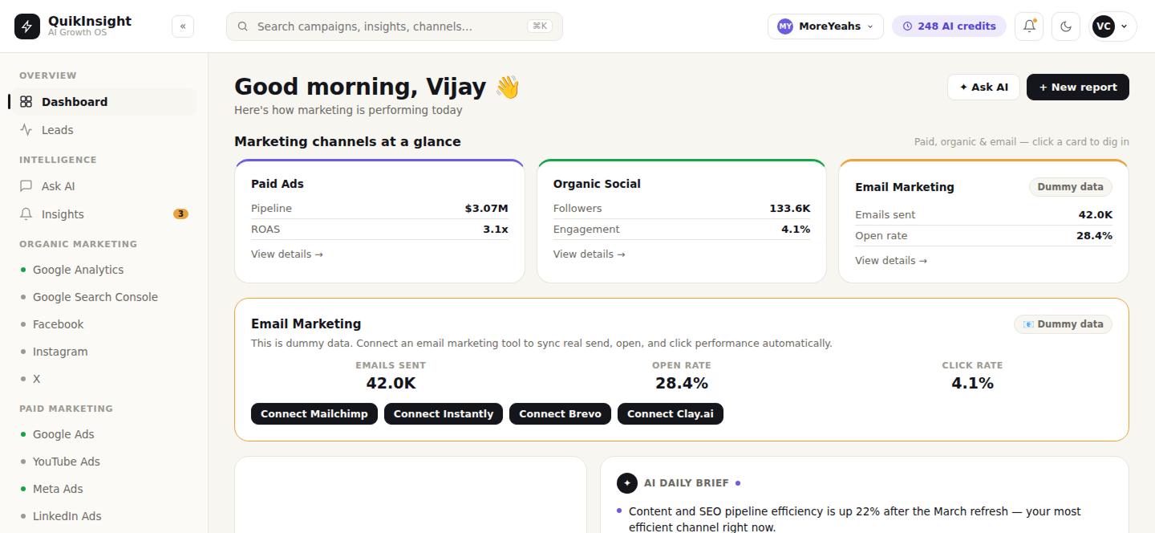
Task: Click the Dashboard grid icon in sidebar
Action: click(x=26, y=102)
